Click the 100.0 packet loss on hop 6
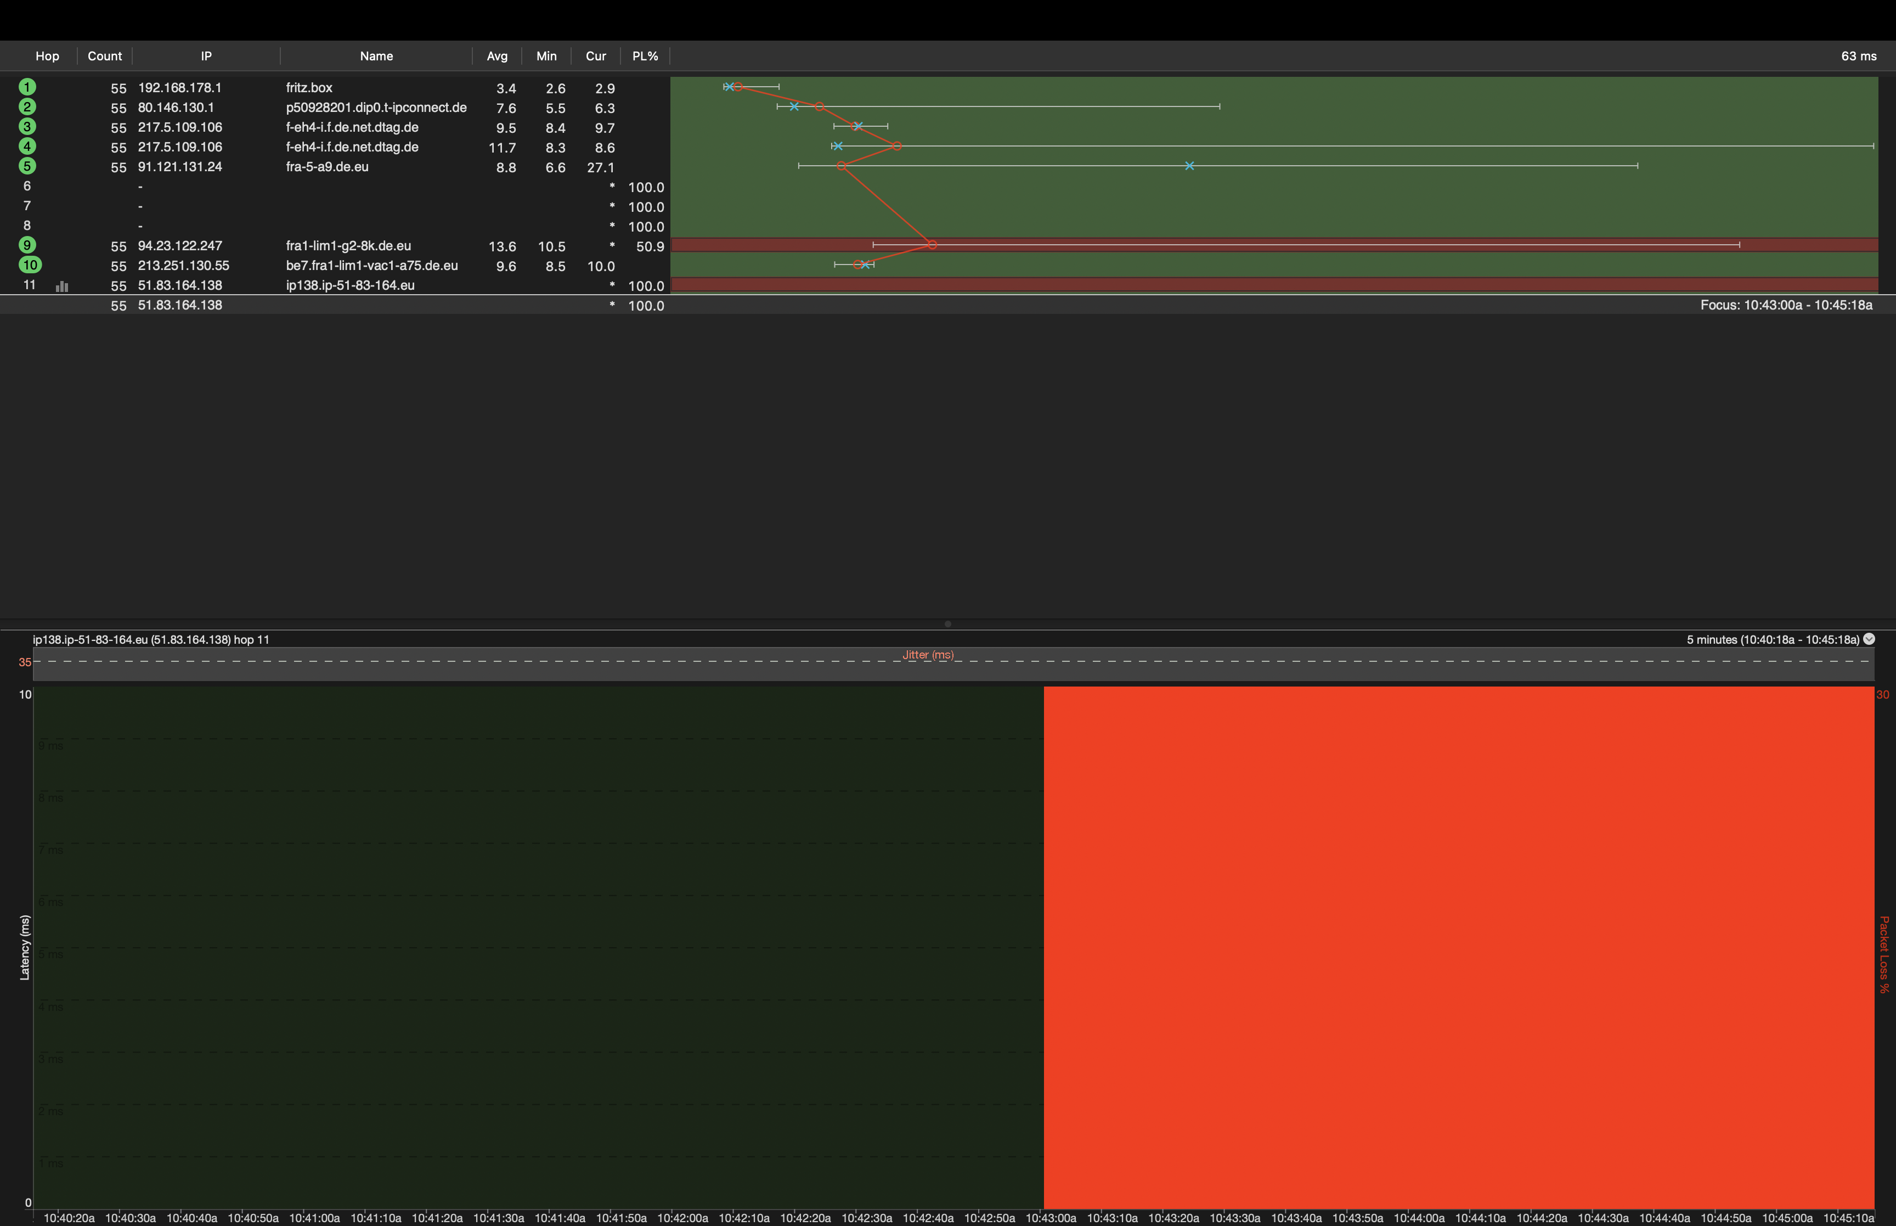The image size is (1896, 1226). point(646,187)
